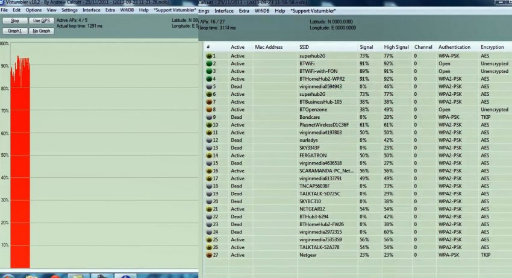Open the WifiDB menu
The image size is (512, 278).
261,11
